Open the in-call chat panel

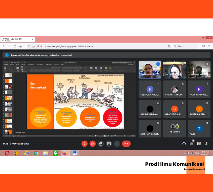coord(199,144)
